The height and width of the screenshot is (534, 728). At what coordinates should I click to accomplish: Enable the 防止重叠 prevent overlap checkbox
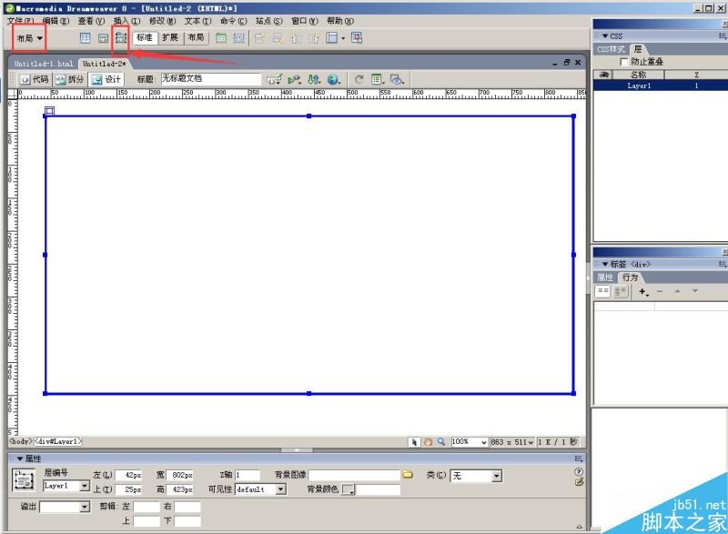[x=623, y=62]
